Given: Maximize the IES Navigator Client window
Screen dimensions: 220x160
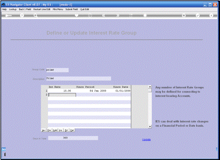Looking at the screenshot, I should point(210,5).
